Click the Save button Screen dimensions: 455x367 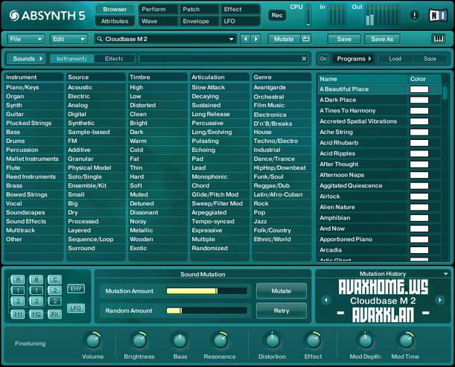pos(344,39)
